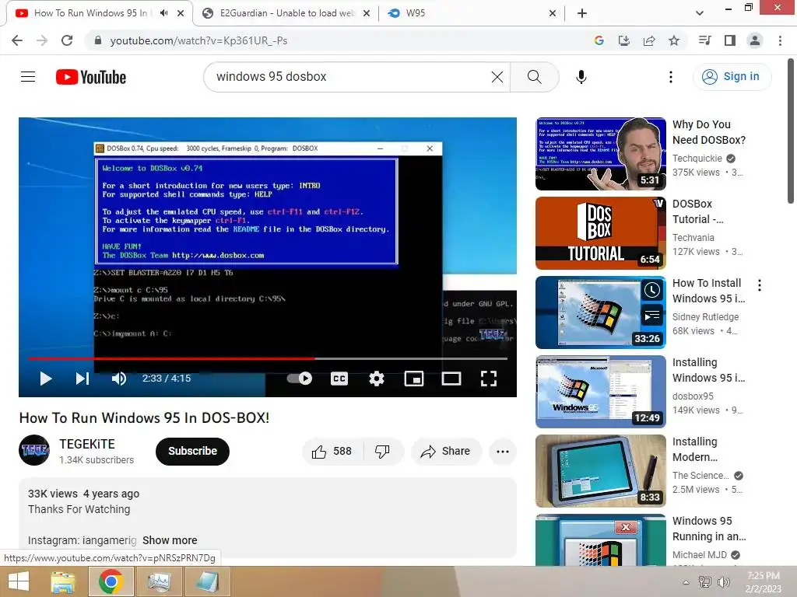Click the Google icon in address bar
This screenshot has width=797, height=597.
(x=599, y=40)
